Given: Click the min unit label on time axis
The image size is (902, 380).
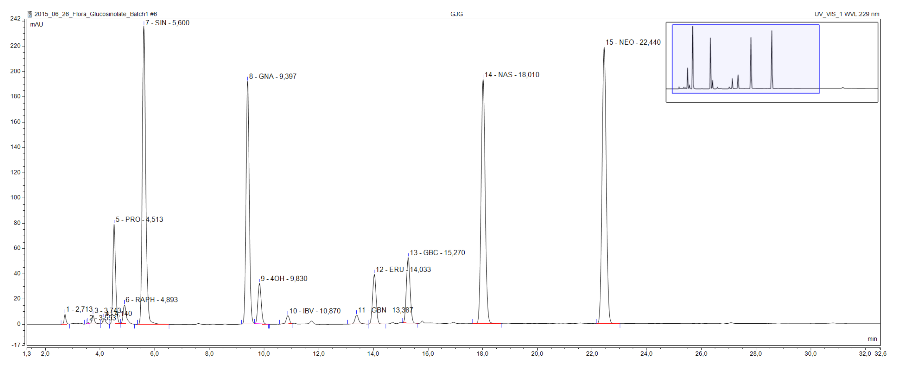Looking at the screenshot, I should point(872,339).
